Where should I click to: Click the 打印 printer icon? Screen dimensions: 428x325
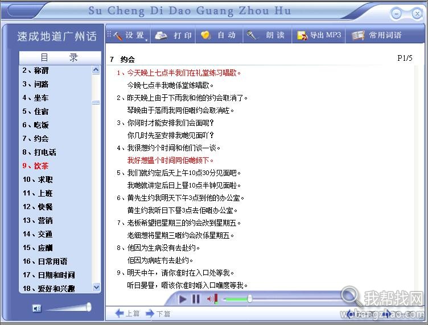tap(161, 35)
